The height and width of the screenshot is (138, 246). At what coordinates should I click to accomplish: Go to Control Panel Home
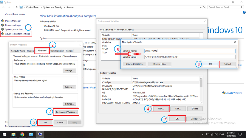pyautogui.click(x=15, y=14)
